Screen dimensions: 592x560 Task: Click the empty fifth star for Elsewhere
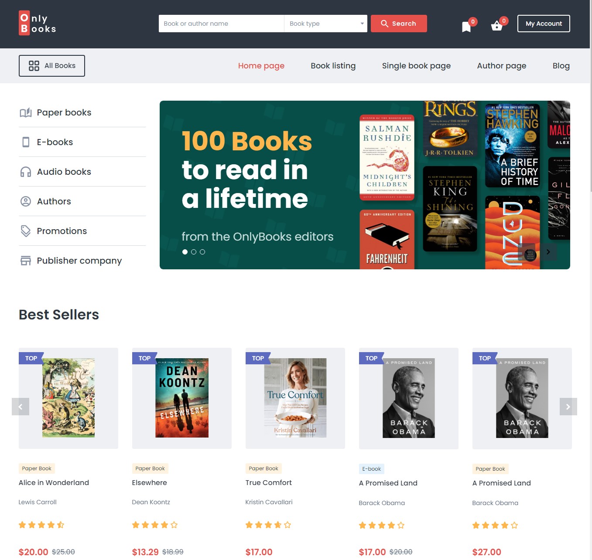pyautogui.click(x=174, y=525)
